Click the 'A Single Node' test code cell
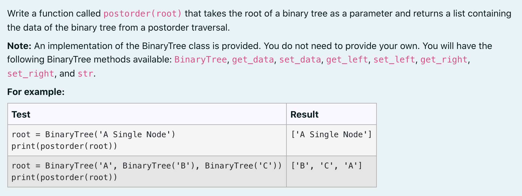Viewport: 522px width, 196px height. [147, 140]
